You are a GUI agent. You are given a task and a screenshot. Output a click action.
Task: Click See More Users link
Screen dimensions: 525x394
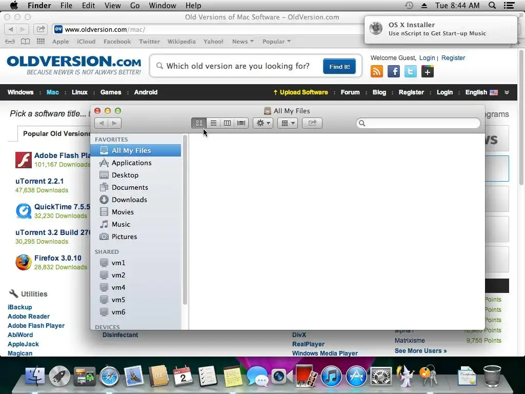[420, 351]
